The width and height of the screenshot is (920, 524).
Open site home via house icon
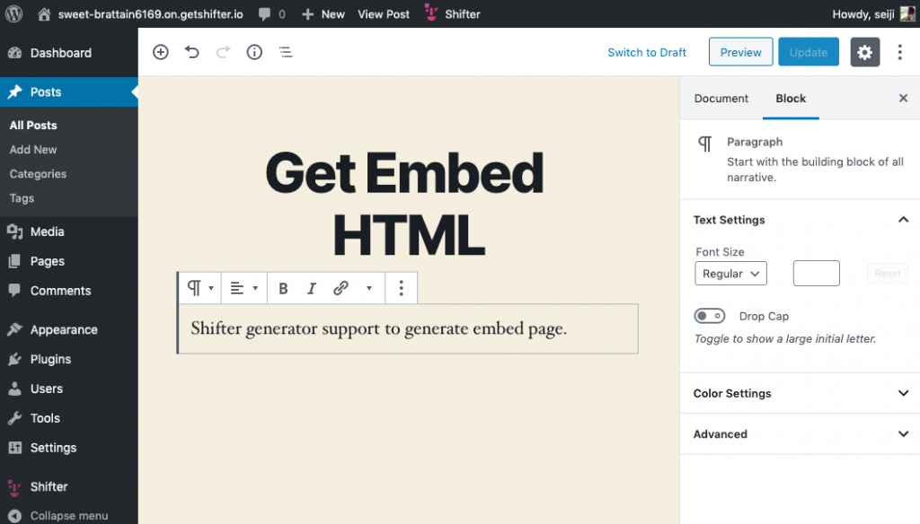44,14
